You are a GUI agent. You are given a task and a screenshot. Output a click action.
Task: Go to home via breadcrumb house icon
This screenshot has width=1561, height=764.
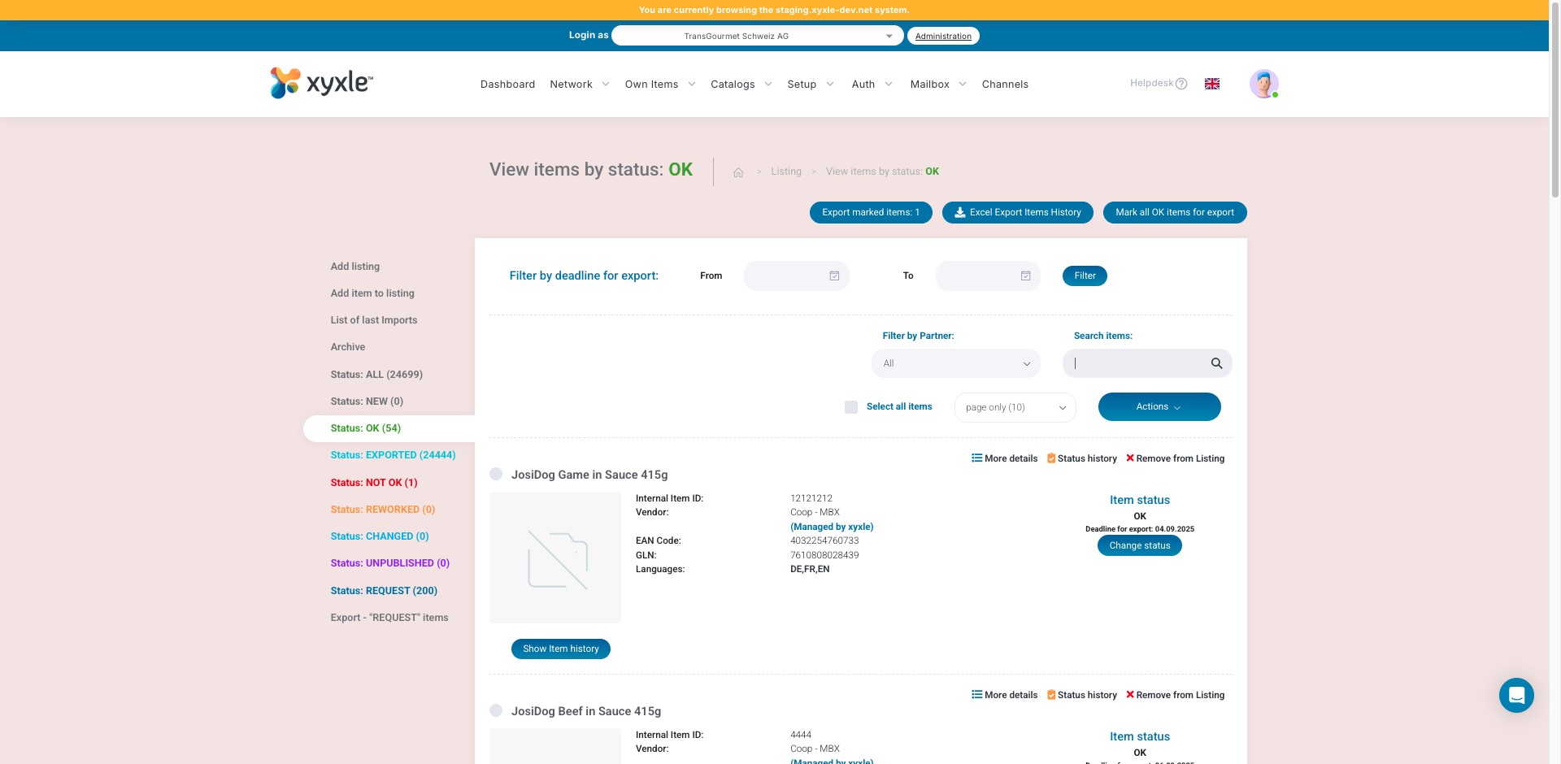click(x=738, y=172)
